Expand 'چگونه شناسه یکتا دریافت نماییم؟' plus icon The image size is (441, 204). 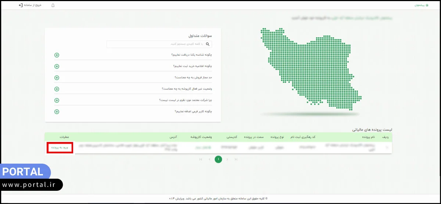click(x=57, y=55)
